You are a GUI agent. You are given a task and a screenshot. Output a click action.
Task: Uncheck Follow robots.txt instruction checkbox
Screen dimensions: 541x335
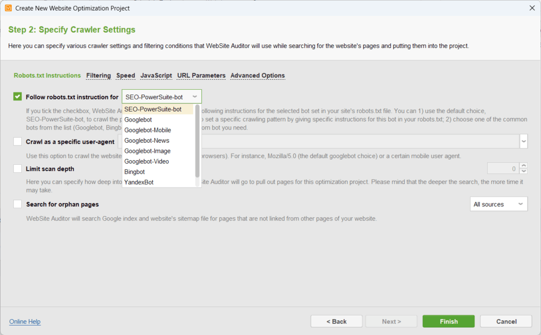[x=17, y=97]
